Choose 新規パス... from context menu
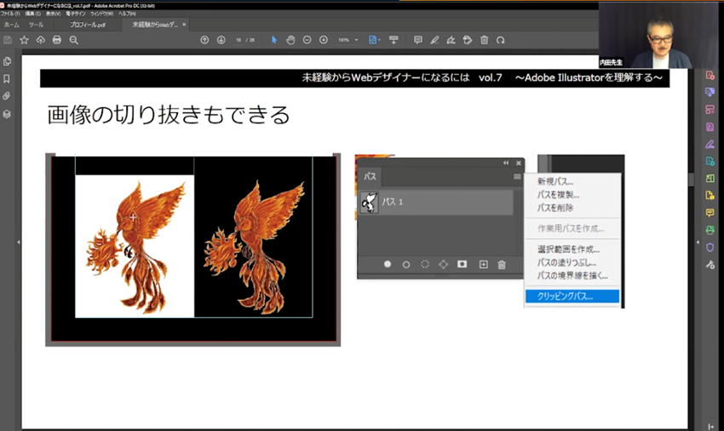The image size is (724, 431). coord(572,182)
